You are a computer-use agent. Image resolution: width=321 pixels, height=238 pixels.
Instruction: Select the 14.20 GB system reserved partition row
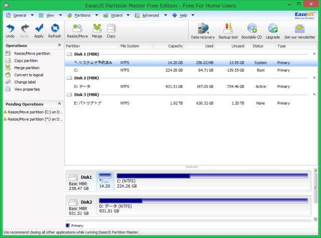(191, 63)
